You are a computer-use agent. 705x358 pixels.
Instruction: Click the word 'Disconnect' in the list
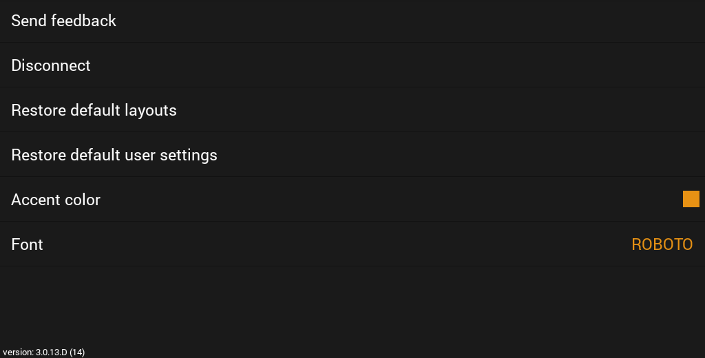pos(51,65)
